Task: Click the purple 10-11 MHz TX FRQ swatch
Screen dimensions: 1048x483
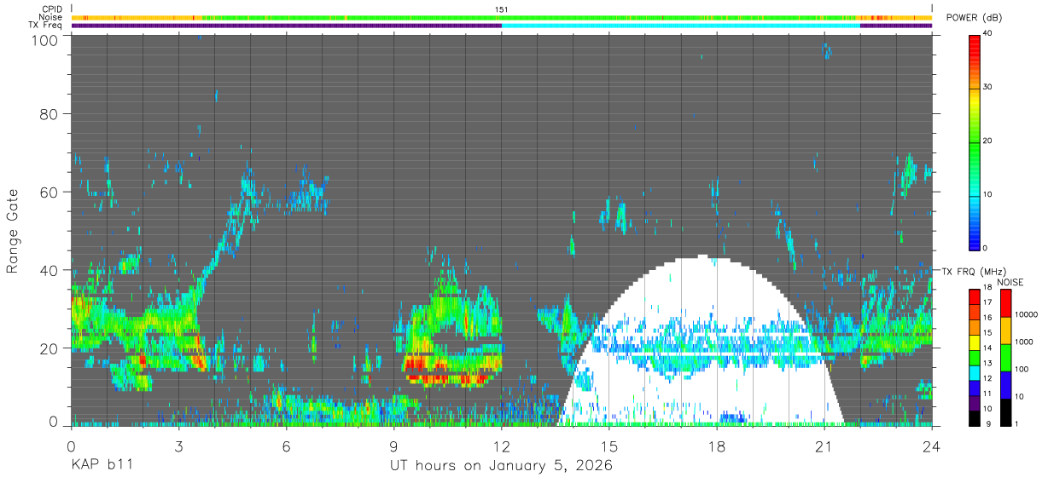Action: pos(974,402)
